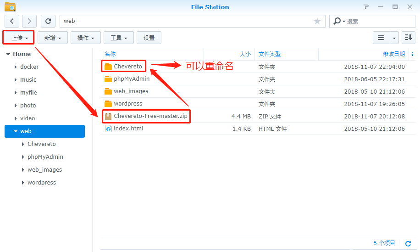Open the 新增 create dropdown
420x252 pixels.
pyautogui.click(x=53, y=38)
